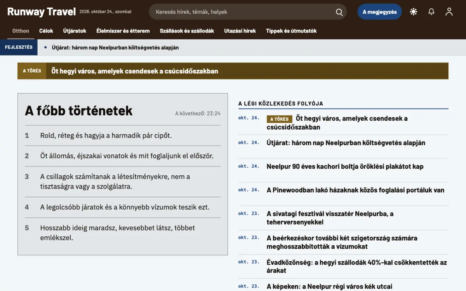Click the A következő: 23:24 timer text
Viewport: 466px width, 291px height.
(198, 114)
